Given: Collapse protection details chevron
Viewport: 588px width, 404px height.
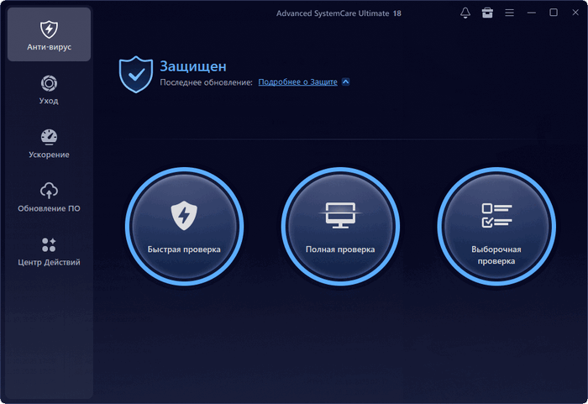Looking at the screenshot, I should (x=346, y=81).
